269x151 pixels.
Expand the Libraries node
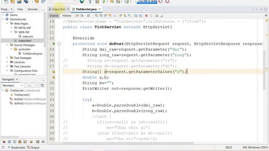click(x=7, y=62)
